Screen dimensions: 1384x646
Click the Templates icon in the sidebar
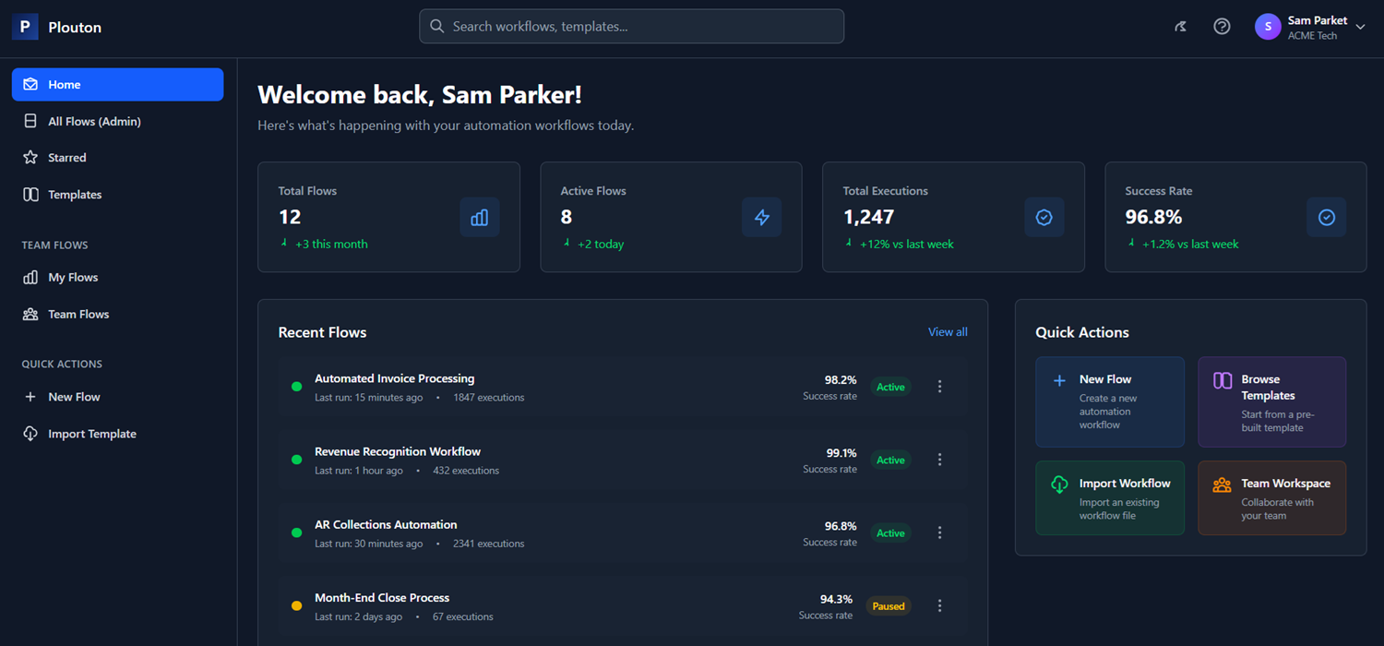(31, 194)
